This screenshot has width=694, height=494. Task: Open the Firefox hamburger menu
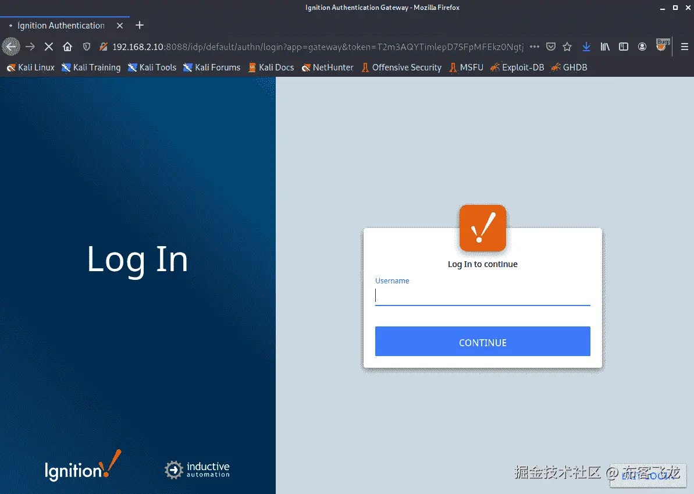click(x=685, y=47)
